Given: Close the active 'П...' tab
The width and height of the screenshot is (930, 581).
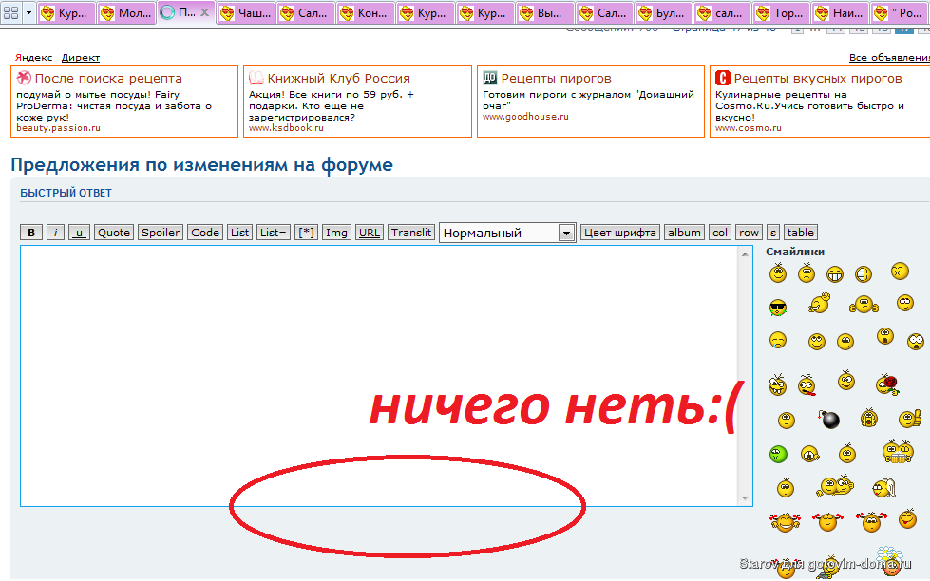Looking at the screenshot, I should point(204,11).
